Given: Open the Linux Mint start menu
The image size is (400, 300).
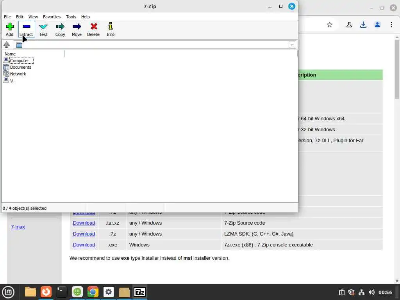Looking at the screenshot, I should tap(9, 292).
